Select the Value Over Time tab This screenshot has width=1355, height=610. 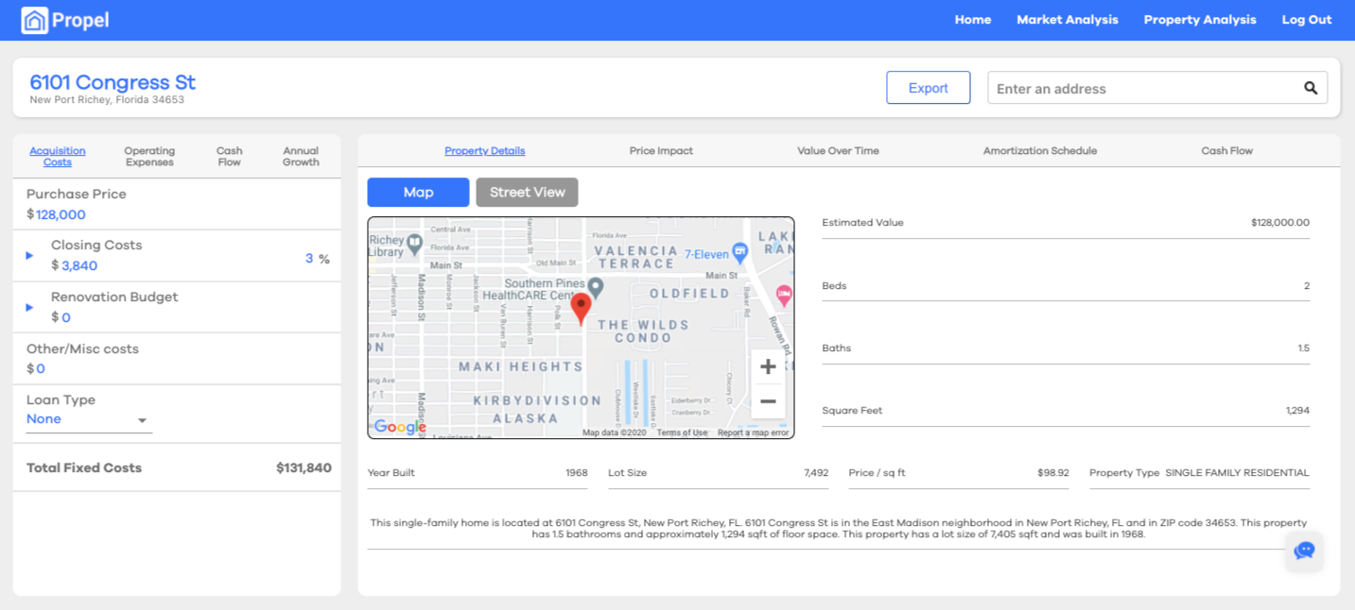pyautogui.click(x=838, y=151)
